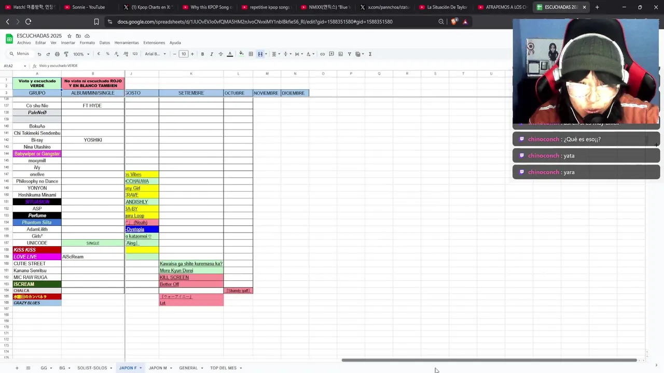The width and height of the screenshot is (664, 373).
Task: Open the text rotation dropdown
Action: (310, 54)
